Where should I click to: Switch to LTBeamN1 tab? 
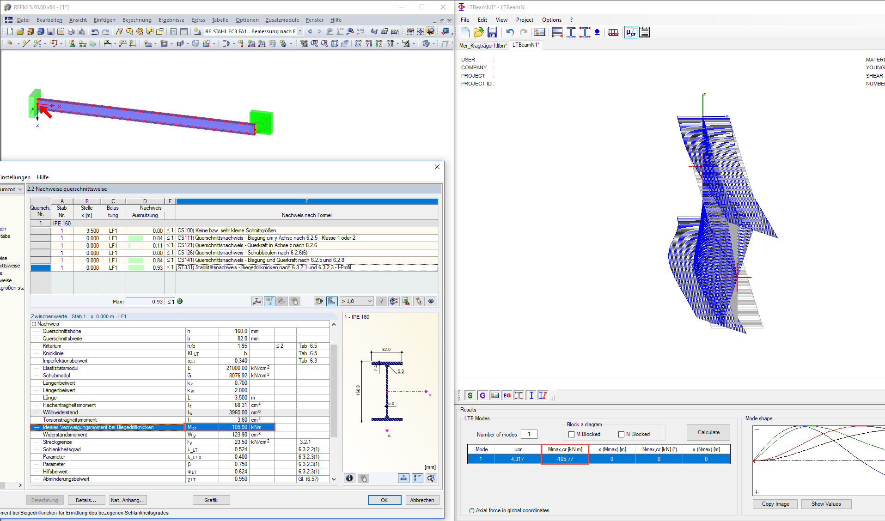pyautogui.click(x=526, y=45)
